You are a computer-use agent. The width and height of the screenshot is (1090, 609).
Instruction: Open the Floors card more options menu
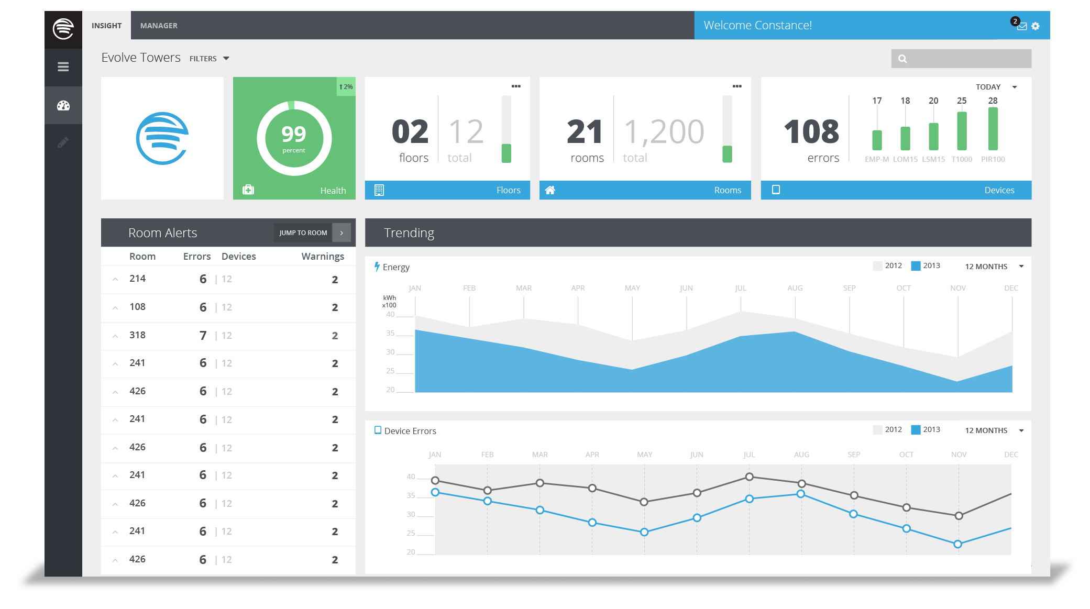[x=516, y=86]
